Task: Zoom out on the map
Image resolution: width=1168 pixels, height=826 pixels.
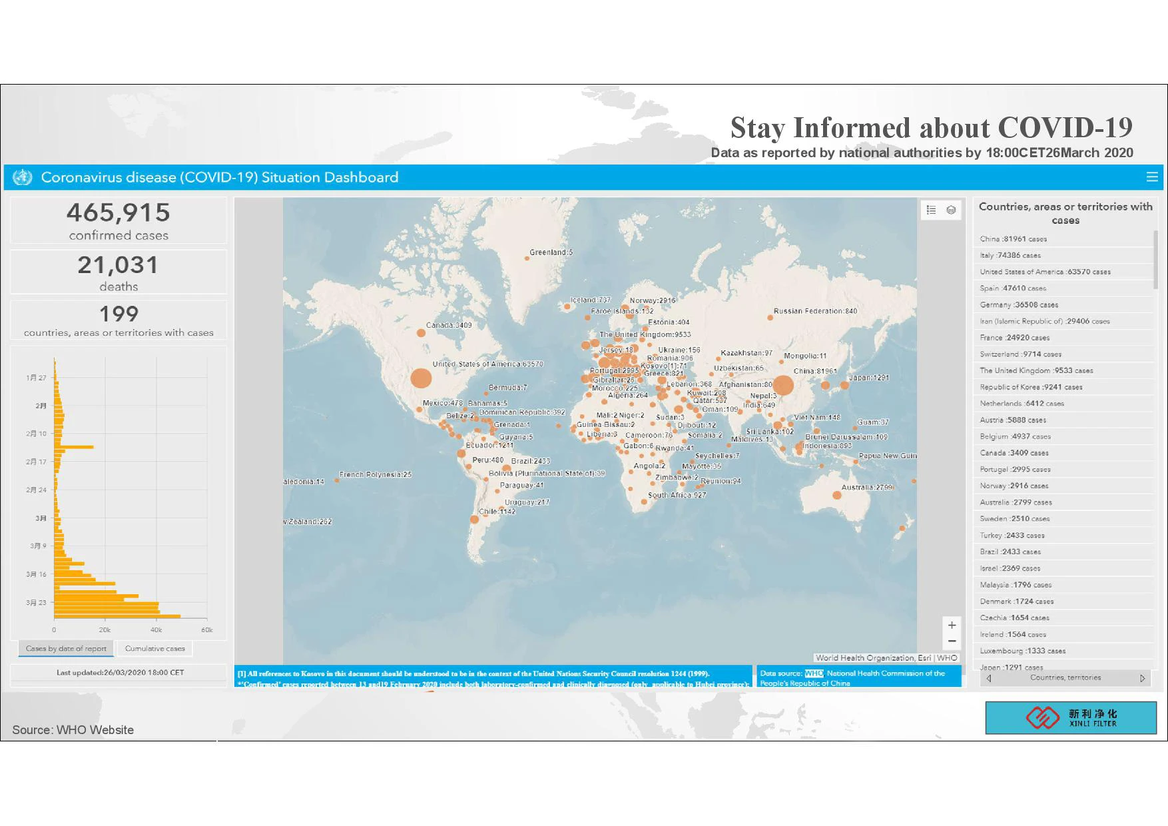Action: [952, 641]
